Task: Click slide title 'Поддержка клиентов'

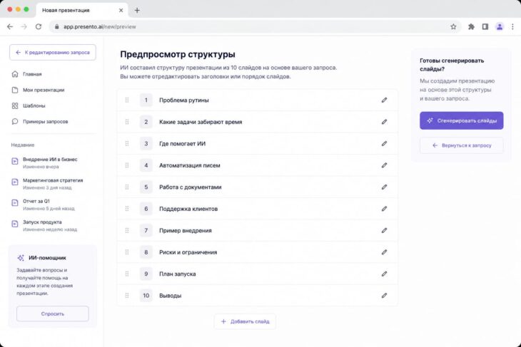Action: pyautogui.click(x=188, y=209)
